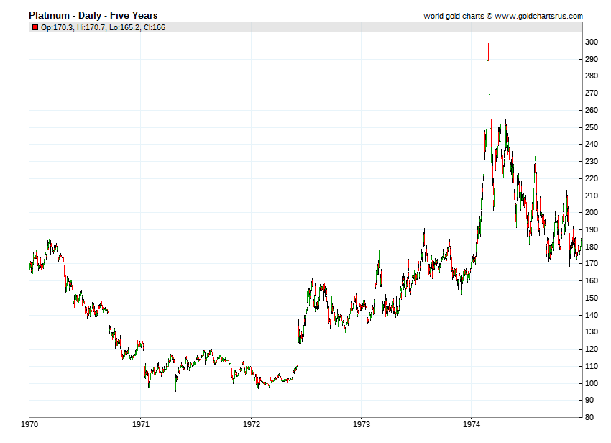Click the 190 y-axis label

592,229
